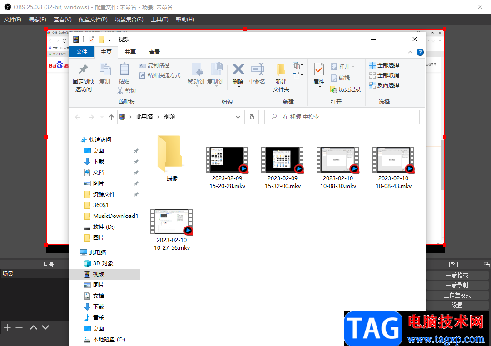
Task: Click History (历史记录) in ribbon
Action: (x=345, y=89)
